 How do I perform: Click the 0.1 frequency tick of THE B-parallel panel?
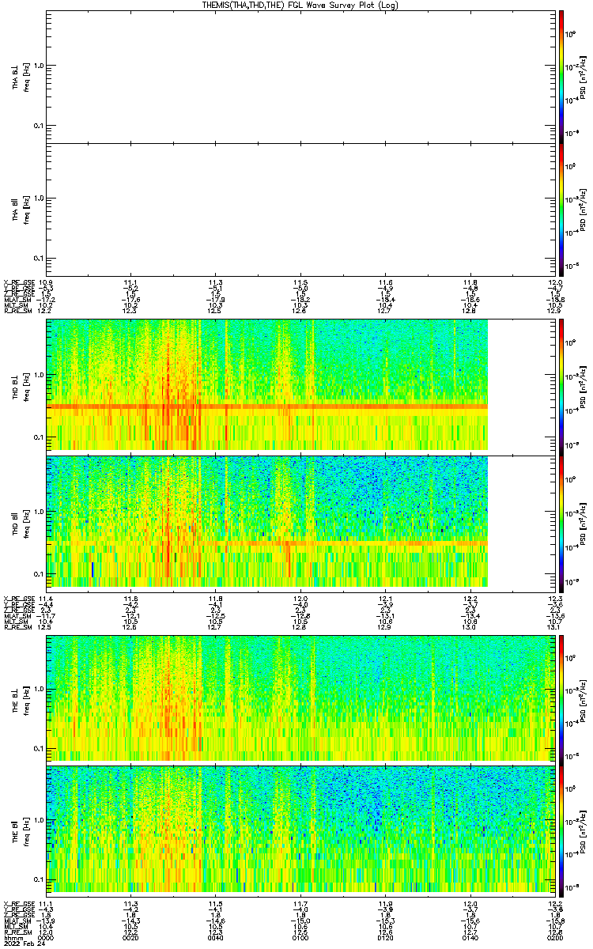[39, 879]
